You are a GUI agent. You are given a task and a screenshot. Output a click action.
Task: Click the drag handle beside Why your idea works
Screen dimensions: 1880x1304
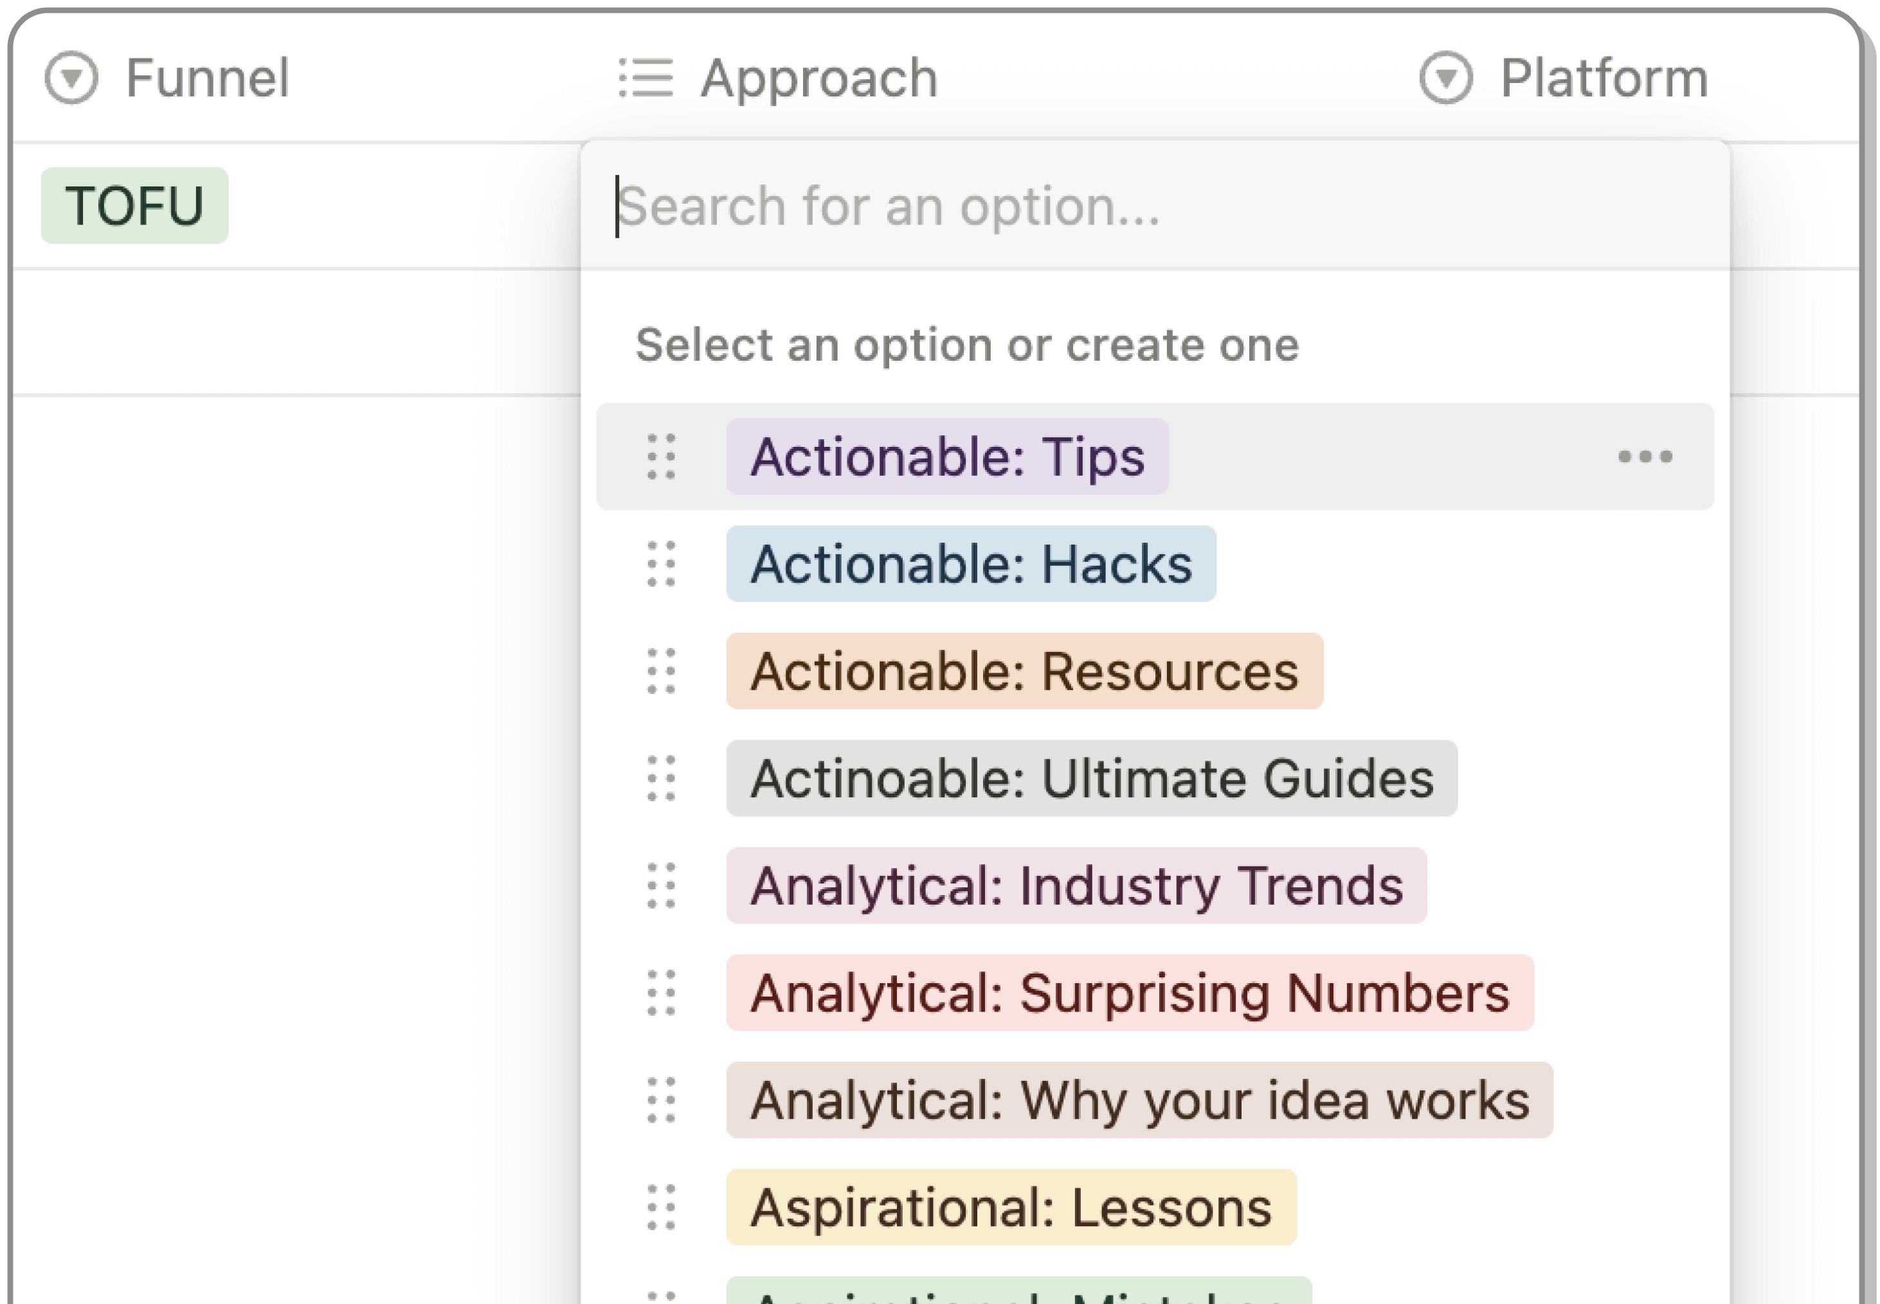coord(661,1100)
